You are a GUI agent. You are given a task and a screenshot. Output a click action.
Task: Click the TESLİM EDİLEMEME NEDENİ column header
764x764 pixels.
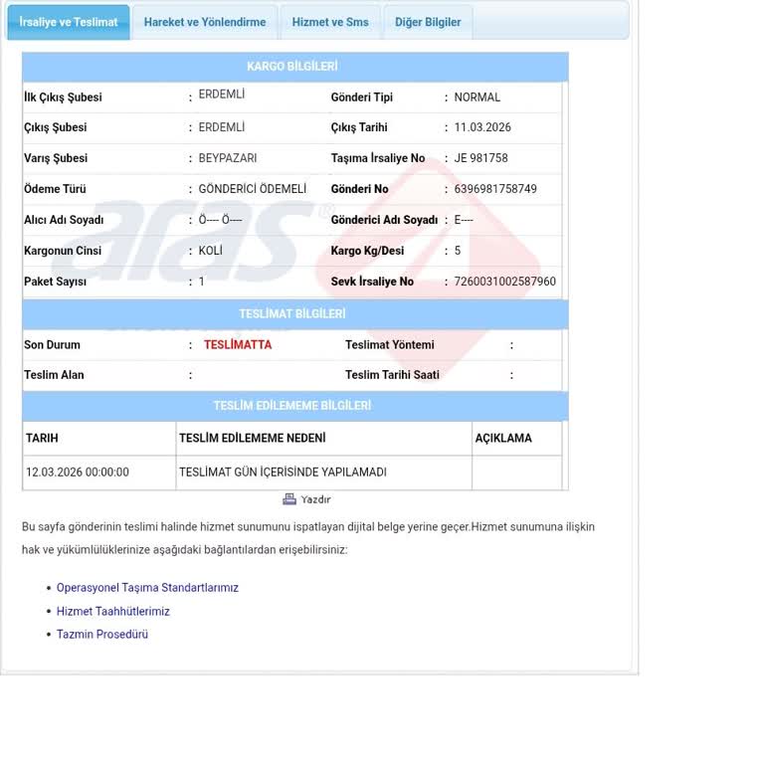[x=253, y=438]
